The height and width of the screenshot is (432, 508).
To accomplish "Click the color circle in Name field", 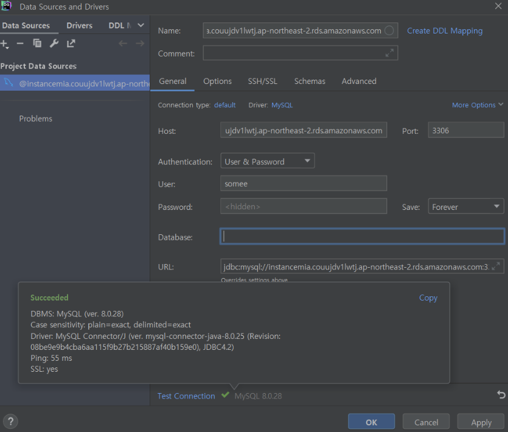I will pos(389,30).
